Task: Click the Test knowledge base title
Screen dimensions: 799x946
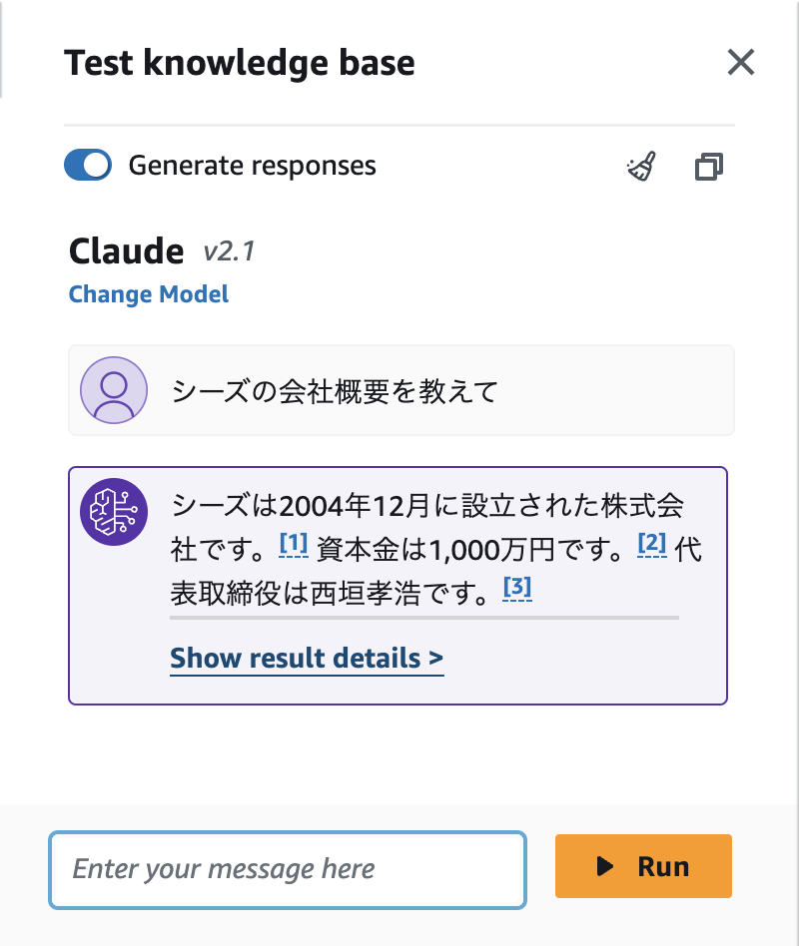Action: click(240, 64)
